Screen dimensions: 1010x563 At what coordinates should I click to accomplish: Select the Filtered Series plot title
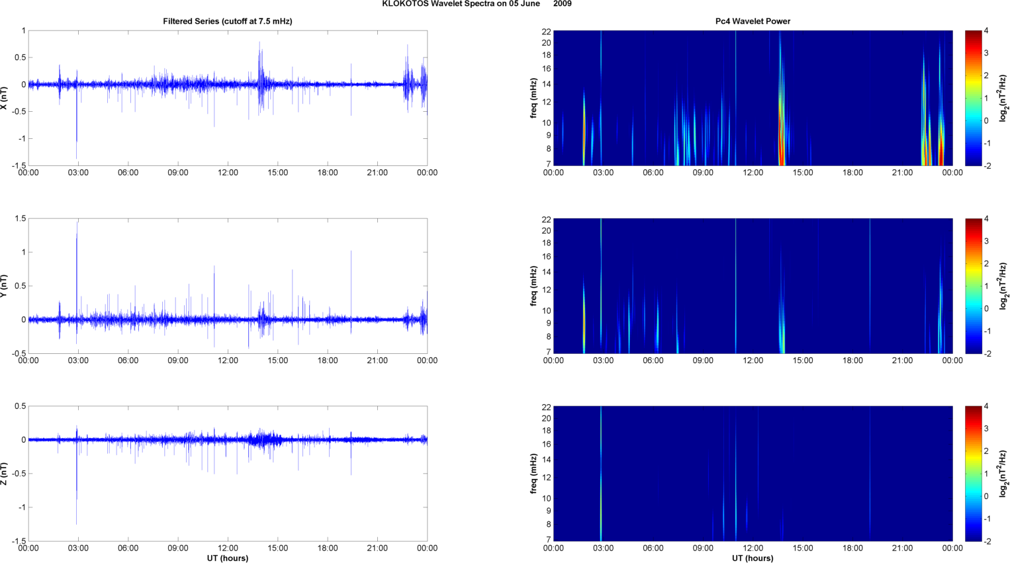(x=227, y=21)
